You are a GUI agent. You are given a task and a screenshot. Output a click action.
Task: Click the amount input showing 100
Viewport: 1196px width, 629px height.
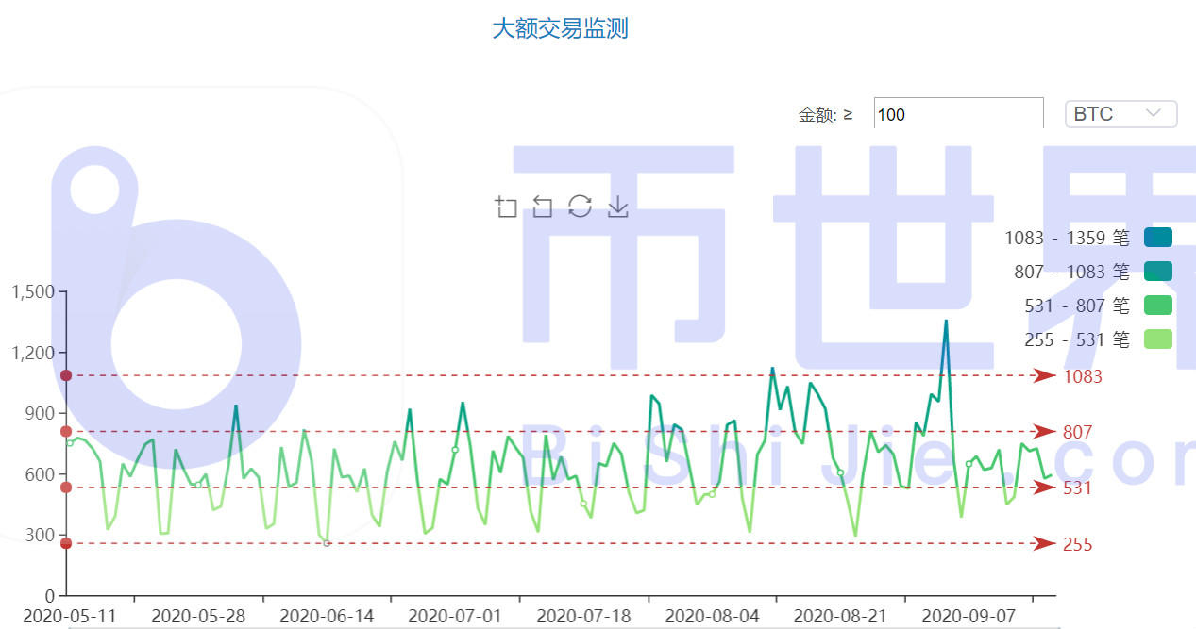pos(957,114)
